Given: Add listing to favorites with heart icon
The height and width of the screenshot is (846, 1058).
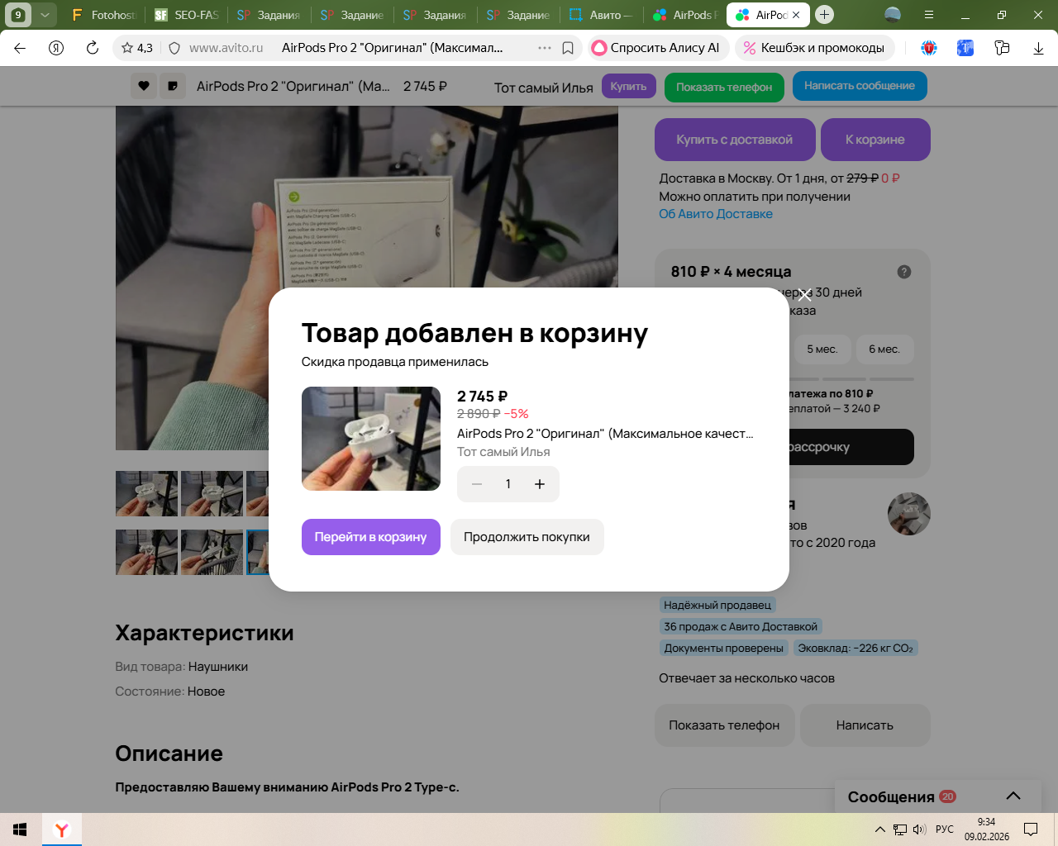Looking at the screenshot, I should [144, 86].
